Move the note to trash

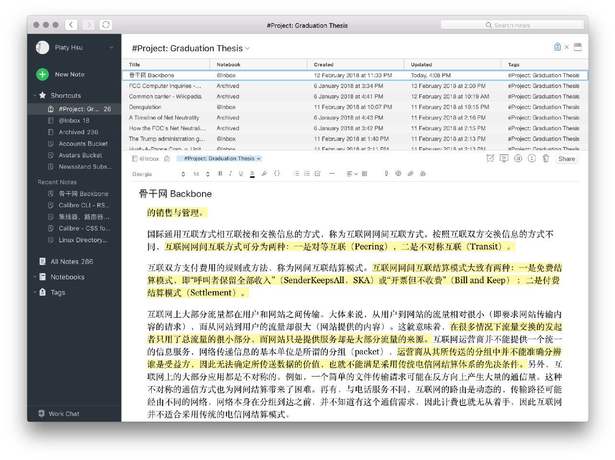click(546, 159)
